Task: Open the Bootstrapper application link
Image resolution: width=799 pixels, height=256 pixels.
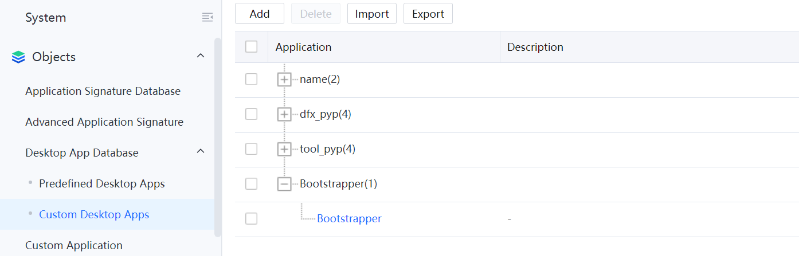Action: pyautogui.click(x=349, y=219)
